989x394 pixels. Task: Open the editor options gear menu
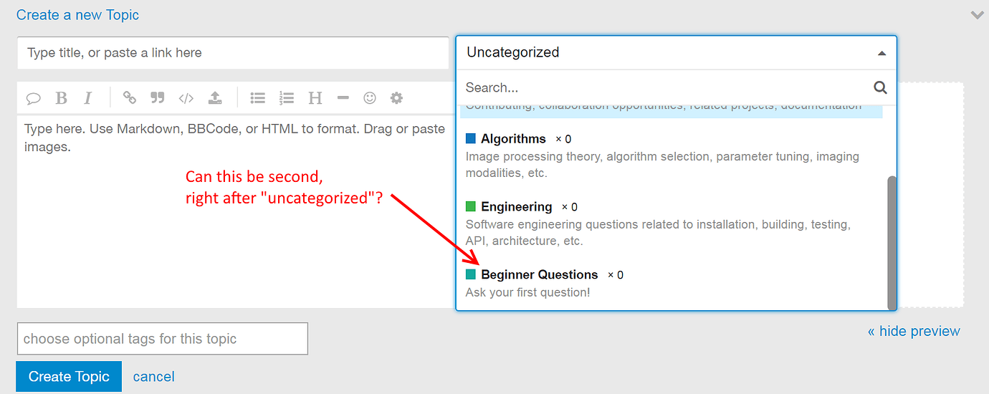pos(396,98)
